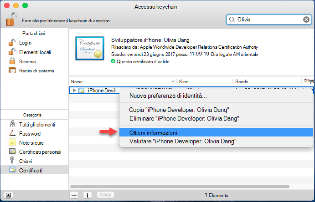Click the Elementi locali padlock icon
Screen dimensions: 315x202
coord(12,51)
